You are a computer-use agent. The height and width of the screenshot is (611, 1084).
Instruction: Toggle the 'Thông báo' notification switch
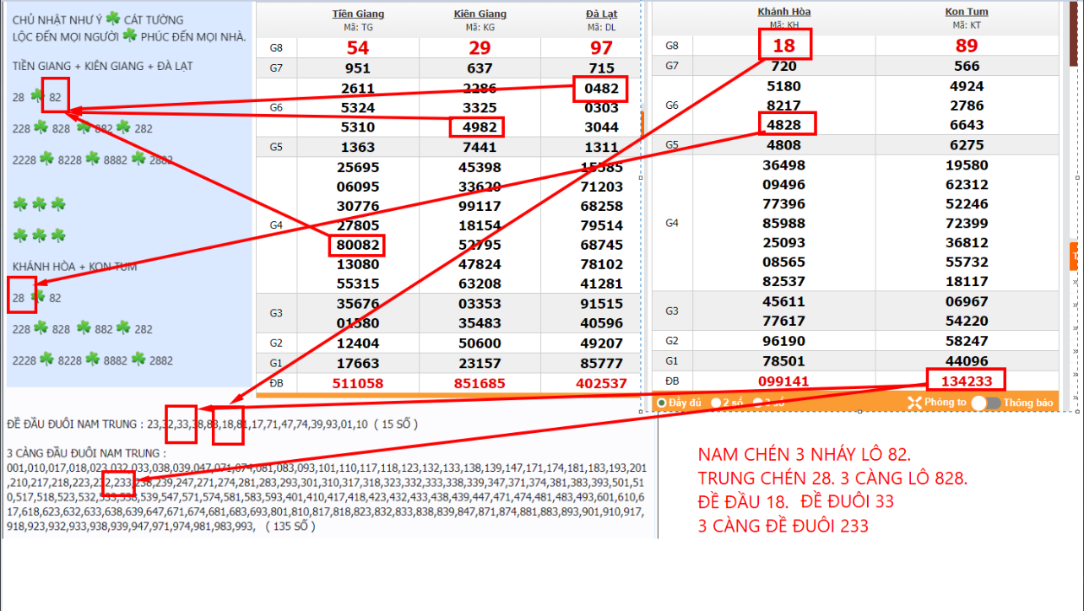click(985, 403)
